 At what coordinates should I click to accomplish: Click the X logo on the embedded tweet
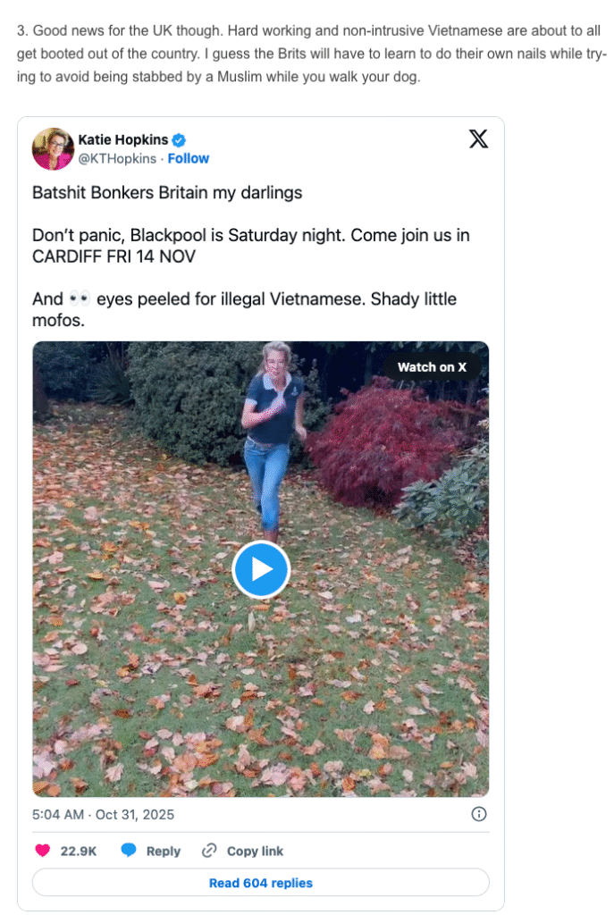click(478, 139)
